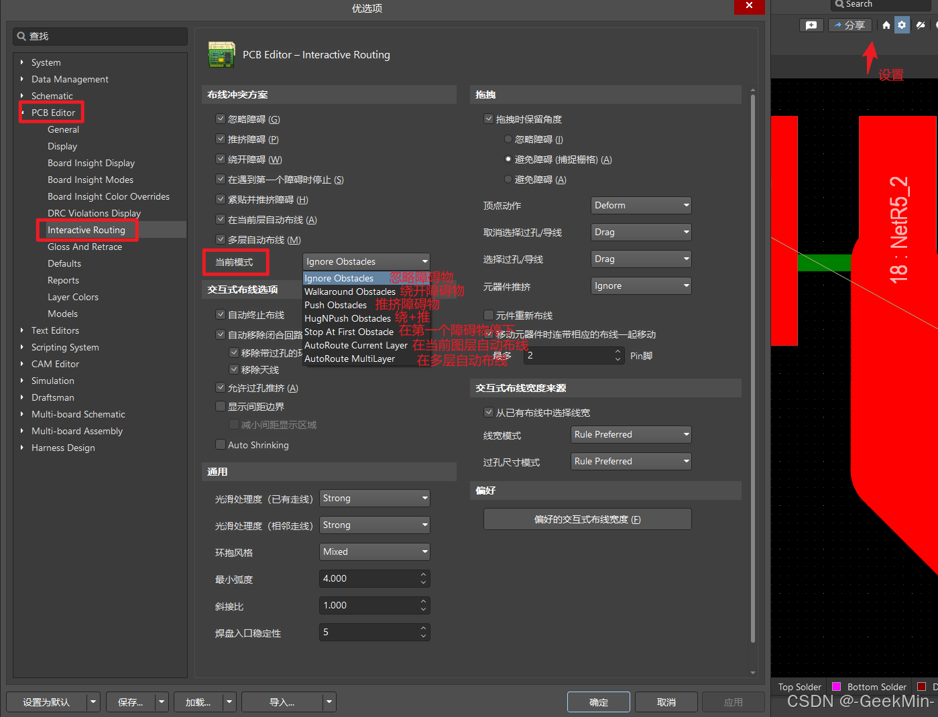This screenshot has height=717, width=938.
Task: Choose Walkaround Obstacles from the mode list
Action: (350, 291)
